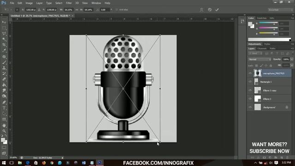The height and width of the screenshot is (166, 295).
Task: Hide the Ellipse 1 layer
Action: [250, 99]
